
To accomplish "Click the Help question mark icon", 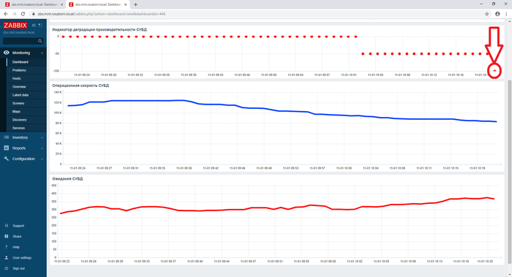I will [6, 247].
